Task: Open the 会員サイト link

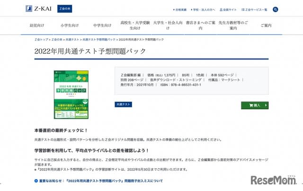Action: [228, 9]
